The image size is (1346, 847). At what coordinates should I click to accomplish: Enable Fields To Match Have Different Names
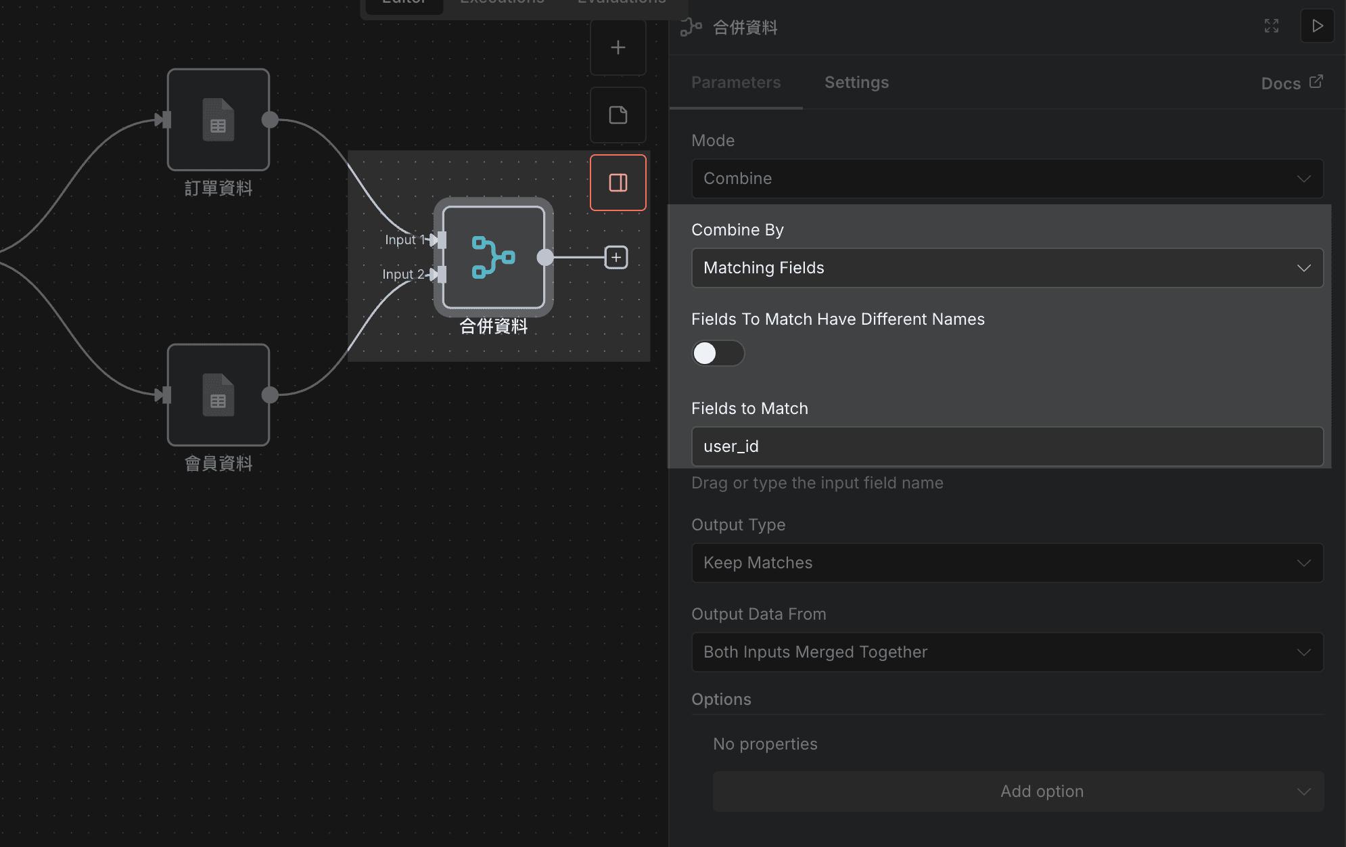tap(718, 353)
